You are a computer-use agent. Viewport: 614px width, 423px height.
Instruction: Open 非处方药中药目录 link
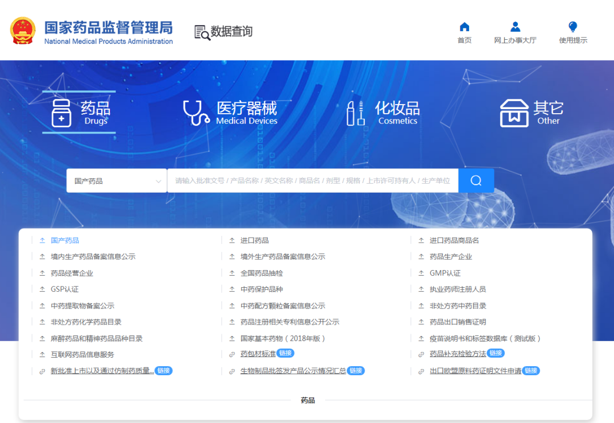[x=458, y=305]
